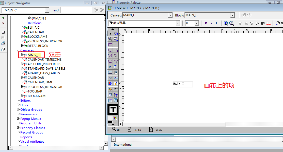Select the Polyline drawing tool
The width and height of the screenshot is (283, 152).
click(116, 56)
